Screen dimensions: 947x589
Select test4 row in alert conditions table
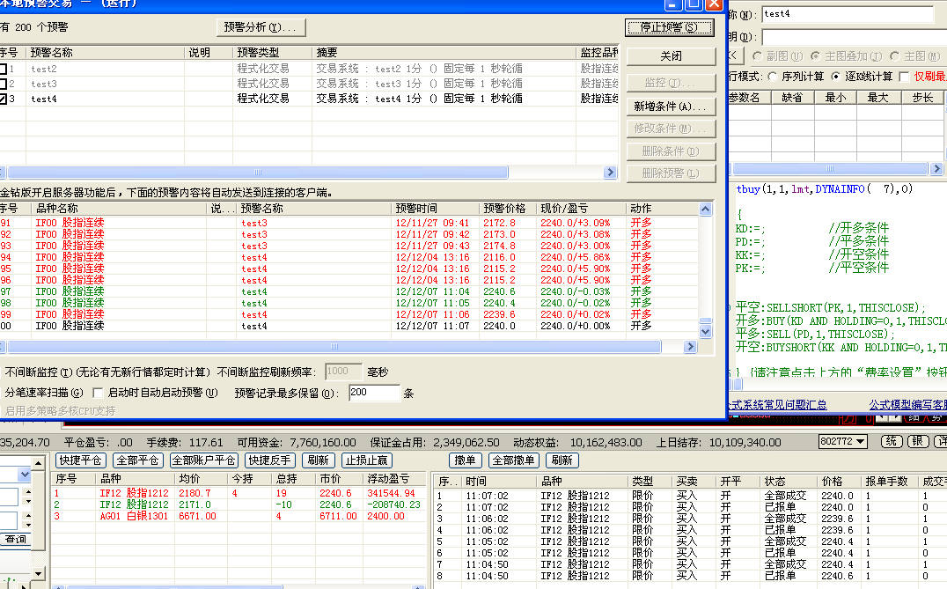coord(309,99)
